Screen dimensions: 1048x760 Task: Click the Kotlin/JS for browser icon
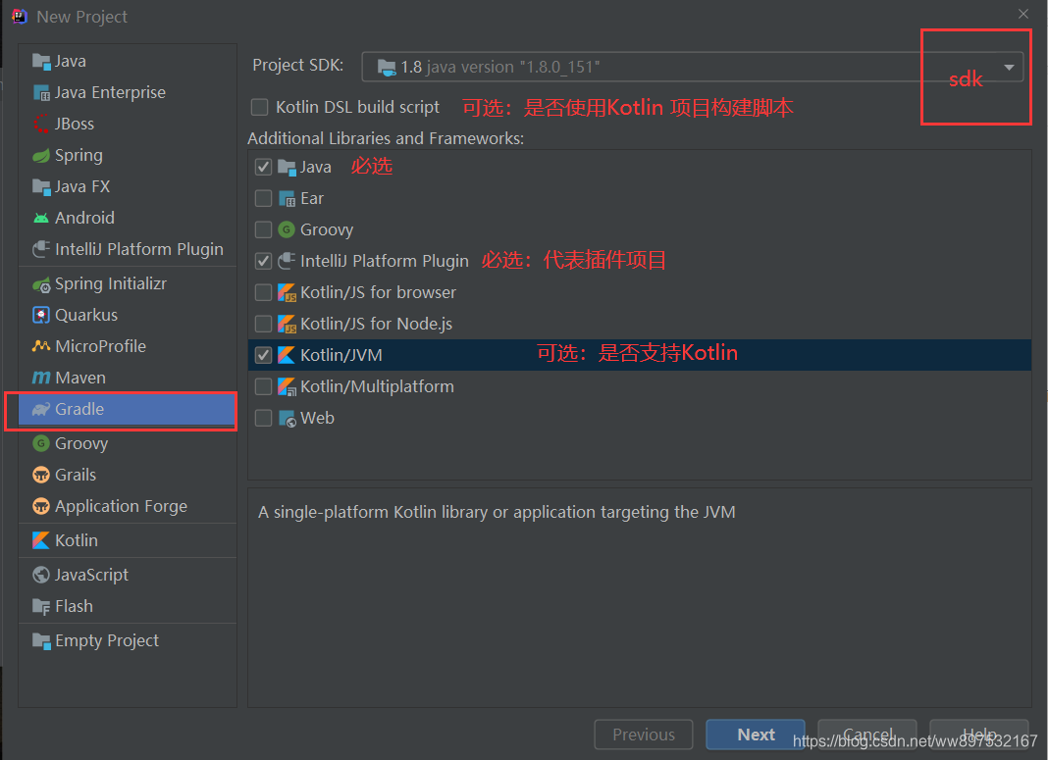287,292
